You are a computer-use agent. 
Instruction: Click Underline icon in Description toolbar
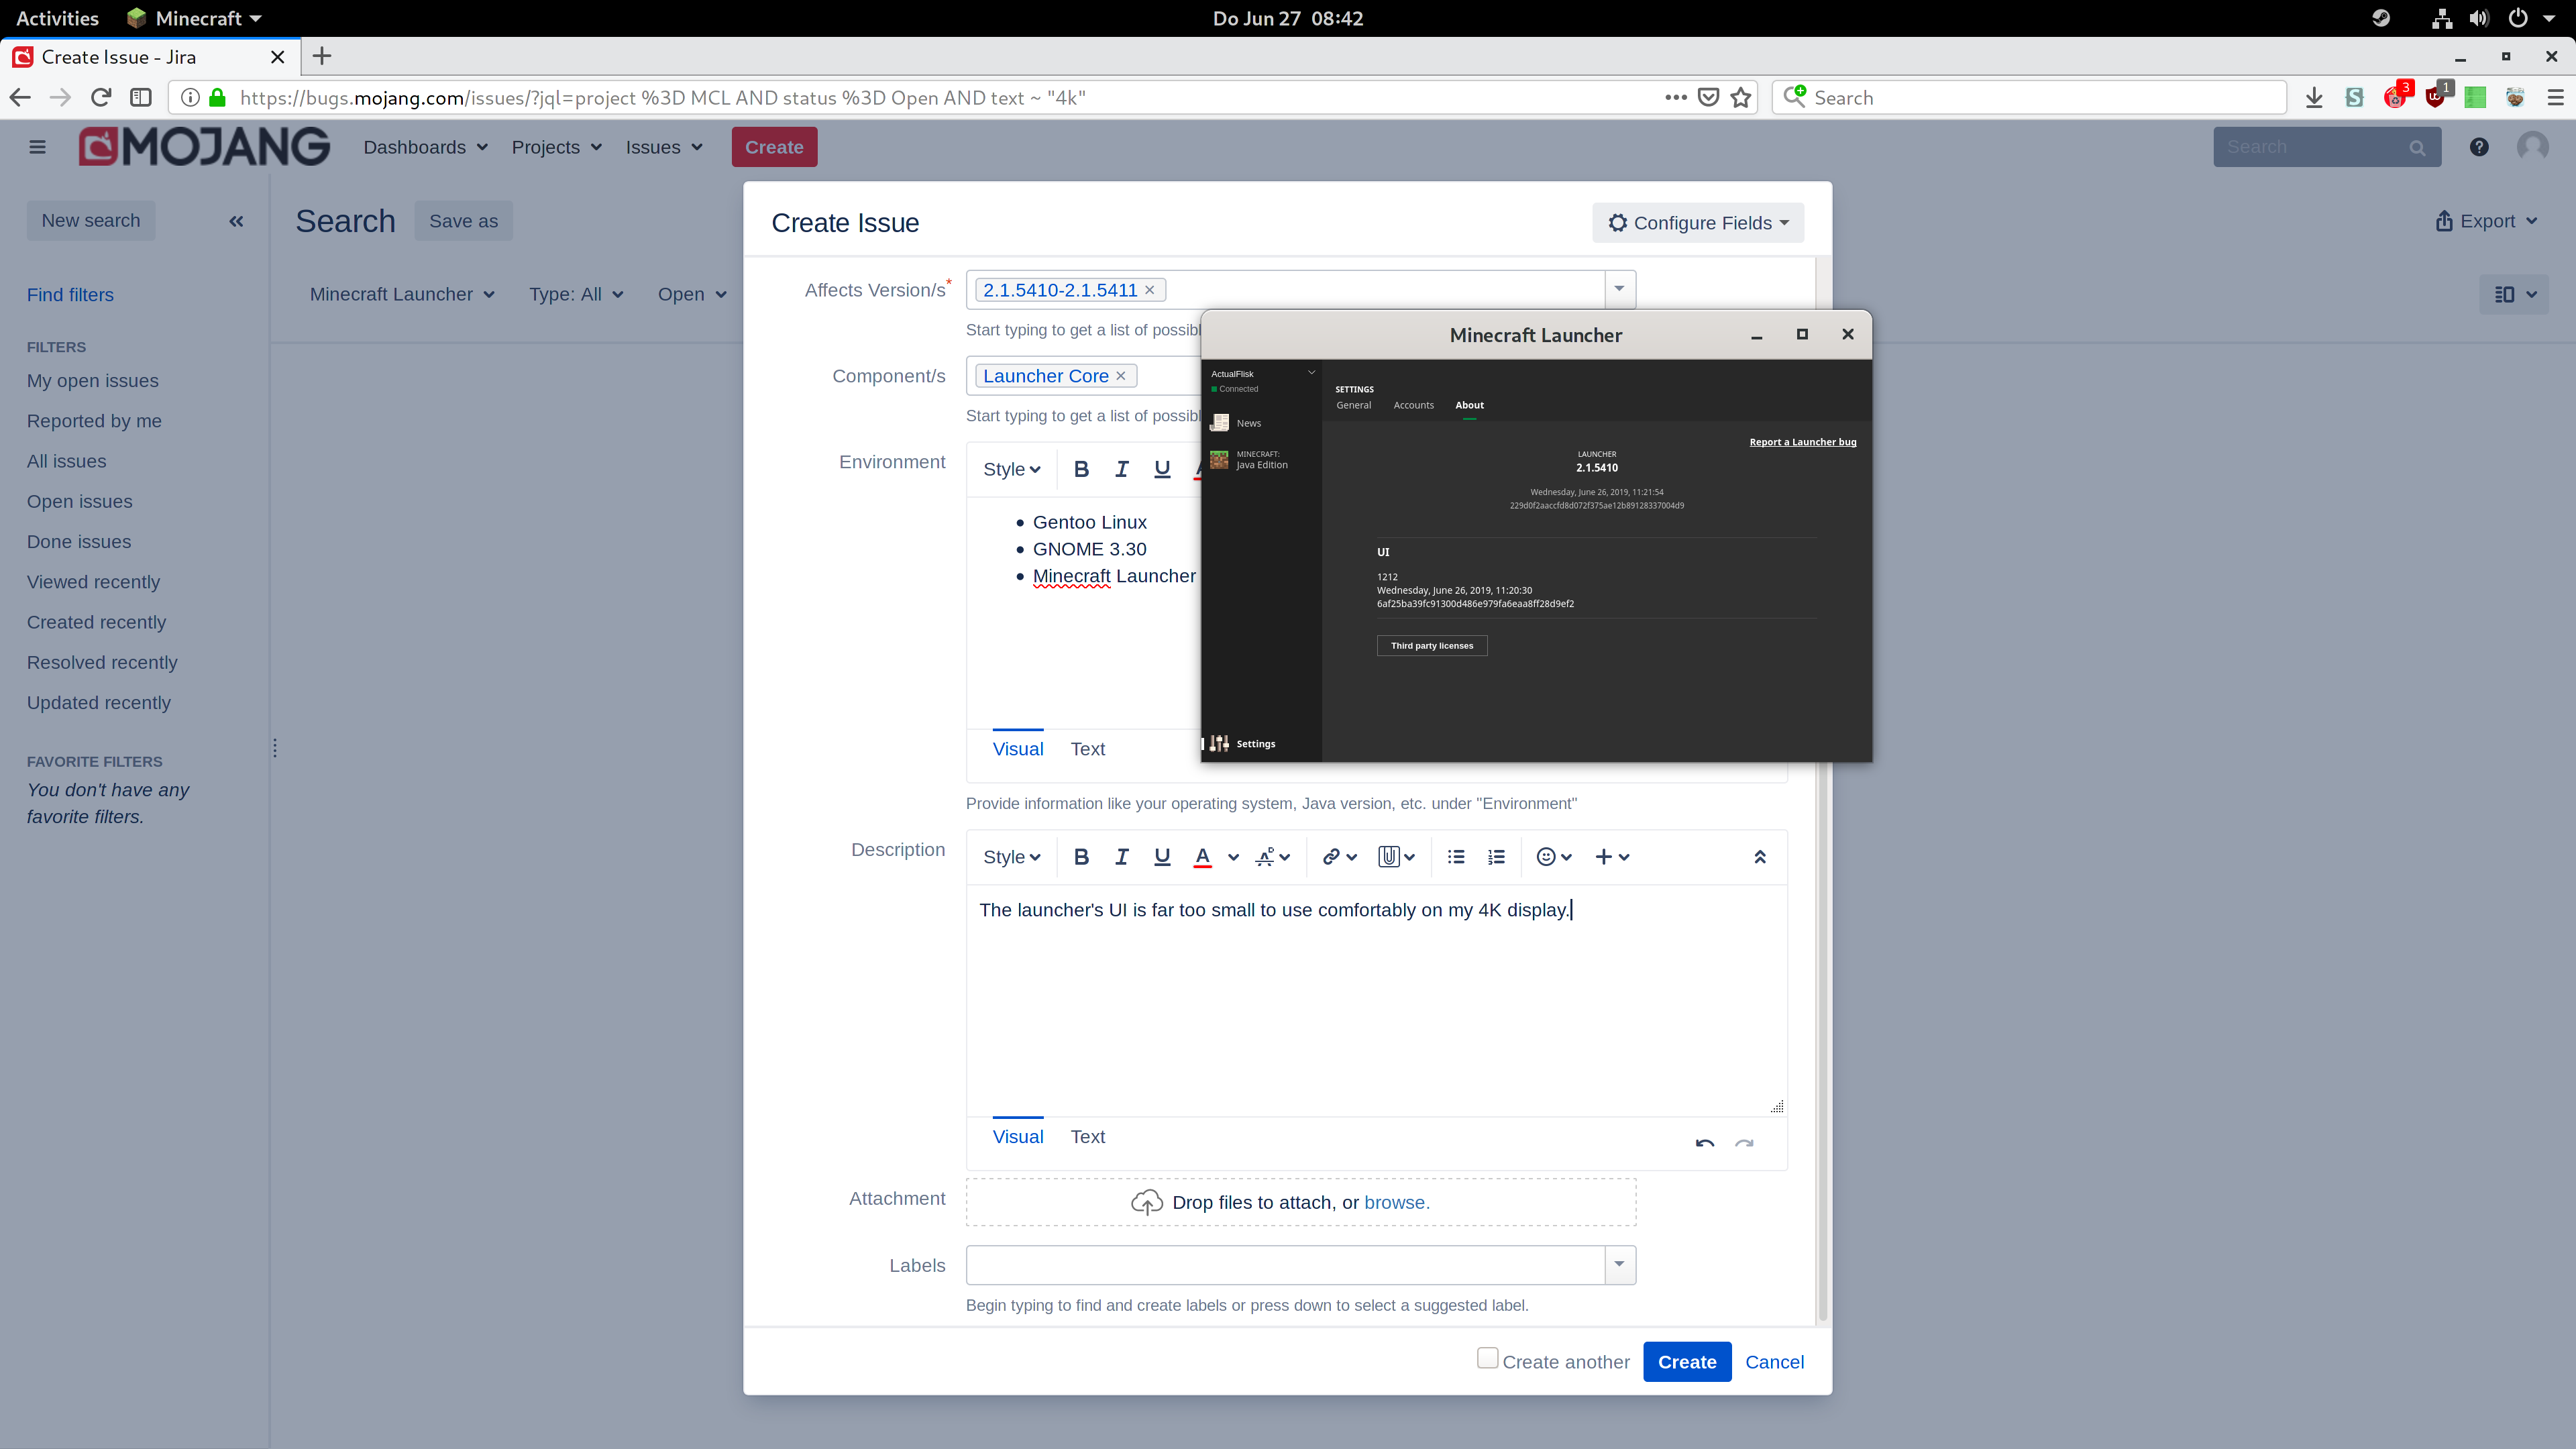pyautogui.click(x=1161, y=857)
